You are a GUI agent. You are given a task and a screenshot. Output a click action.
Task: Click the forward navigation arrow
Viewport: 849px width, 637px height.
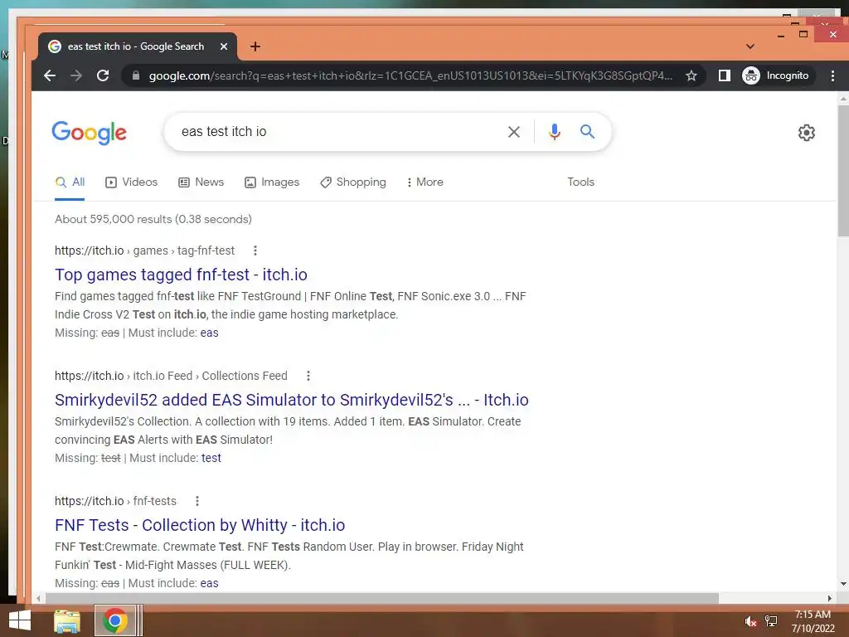click(x=76, y=75)
